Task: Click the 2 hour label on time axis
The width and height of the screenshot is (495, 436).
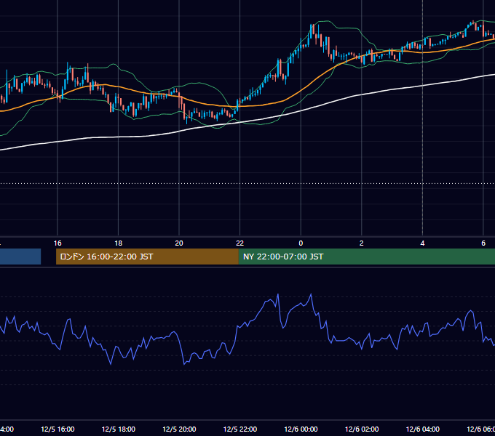Action: 362,243
